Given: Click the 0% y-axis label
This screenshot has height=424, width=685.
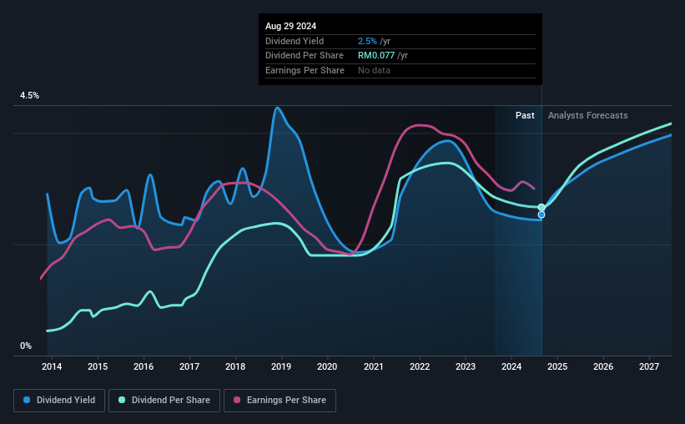Looking at the screenshot, I should pyautogui.click(x=26, y=346).
